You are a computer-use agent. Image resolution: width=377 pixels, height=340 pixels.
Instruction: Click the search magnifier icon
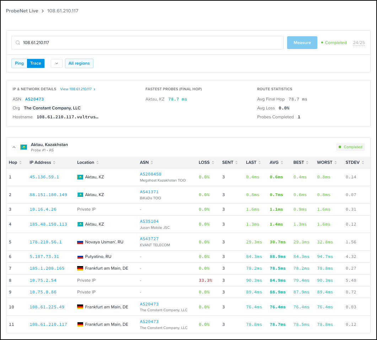[17, 43]
